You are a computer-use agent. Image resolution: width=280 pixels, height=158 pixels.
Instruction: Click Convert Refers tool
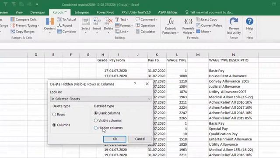[x=209, y=25]
